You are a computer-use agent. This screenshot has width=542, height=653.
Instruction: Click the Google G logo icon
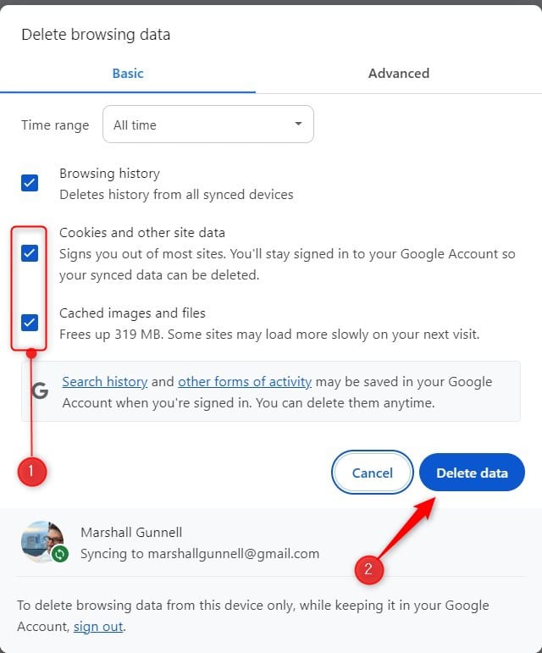[x=40, y=391]
